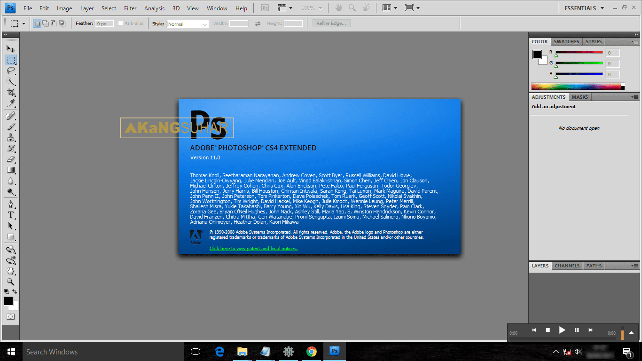The width and height of the screenshot is (642, 361).
Task: Choose the New selection mode button
Action: point(37,24)
